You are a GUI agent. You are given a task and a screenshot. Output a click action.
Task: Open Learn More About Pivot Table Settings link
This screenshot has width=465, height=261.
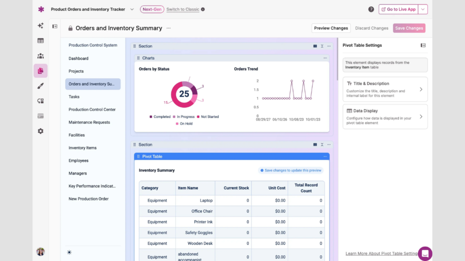point(381,254)
